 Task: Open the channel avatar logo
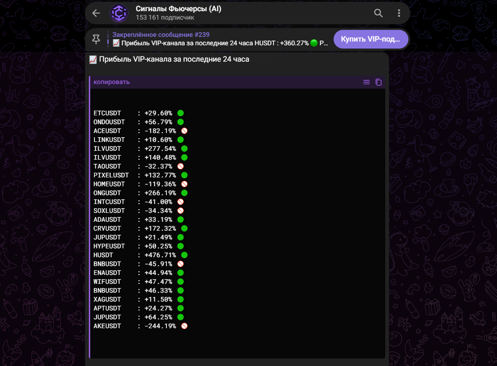coord(119,13)
